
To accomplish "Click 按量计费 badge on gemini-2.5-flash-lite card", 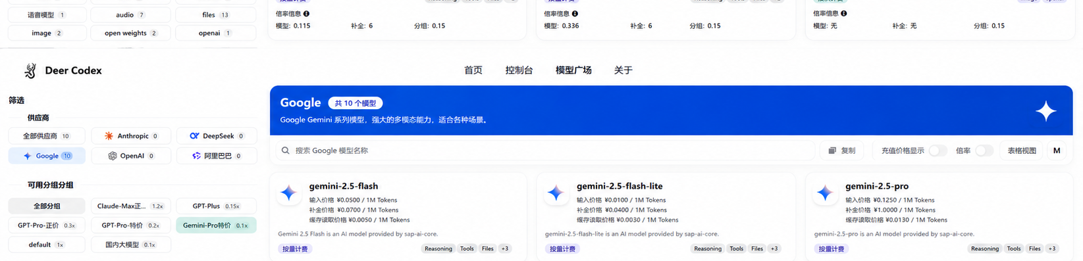I will click(x=562, y=249).
